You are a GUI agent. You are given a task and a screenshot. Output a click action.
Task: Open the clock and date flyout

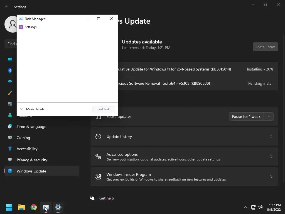274,207
